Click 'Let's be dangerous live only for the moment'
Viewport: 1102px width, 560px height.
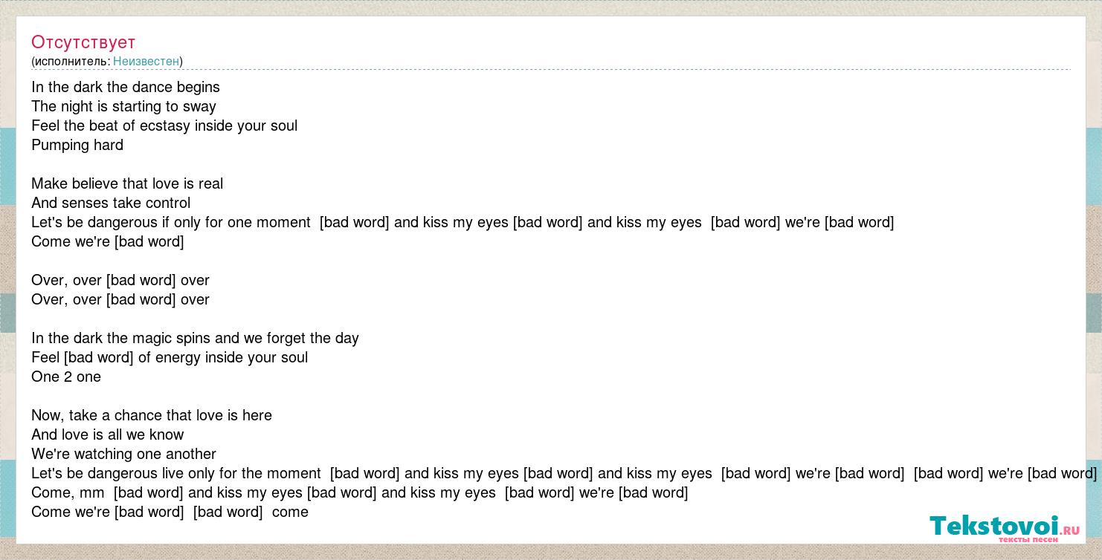tap(176, 473)
